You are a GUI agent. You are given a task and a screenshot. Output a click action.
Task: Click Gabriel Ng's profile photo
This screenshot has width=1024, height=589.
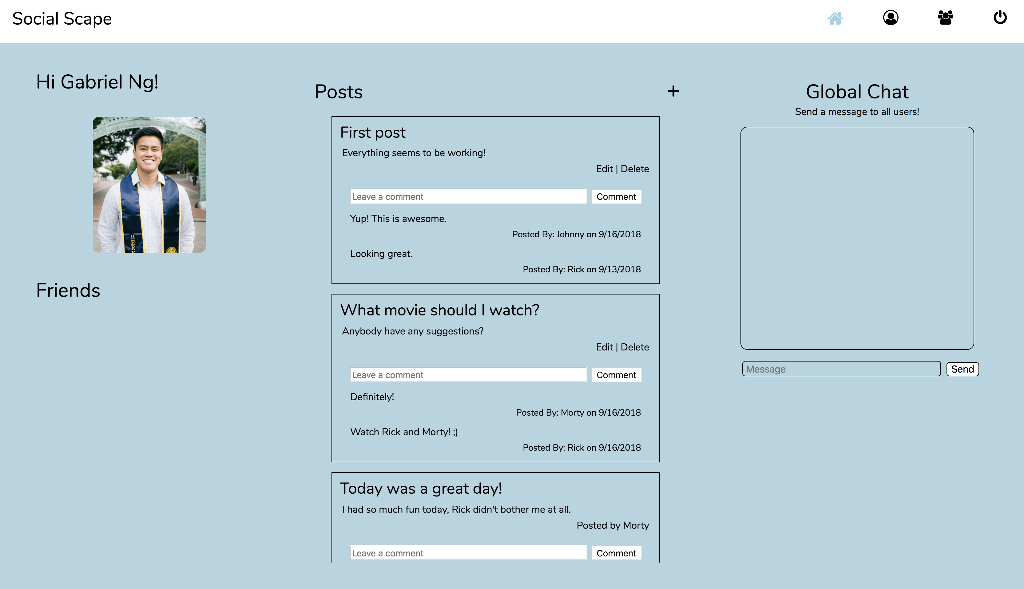149,185
